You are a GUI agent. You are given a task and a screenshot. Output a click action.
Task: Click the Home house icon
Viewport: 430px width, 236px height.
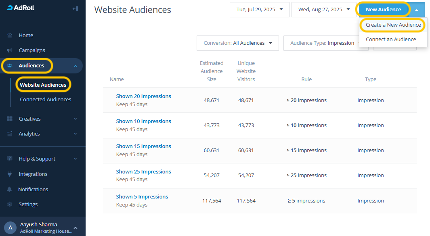coord(10,35)
